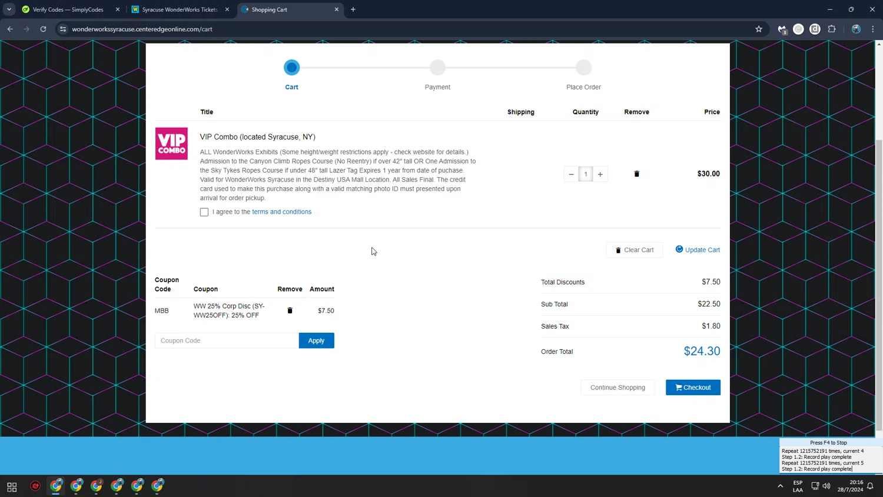Select the Cart step circle
This screenshot has width=883, height=497.
[291, 68]
